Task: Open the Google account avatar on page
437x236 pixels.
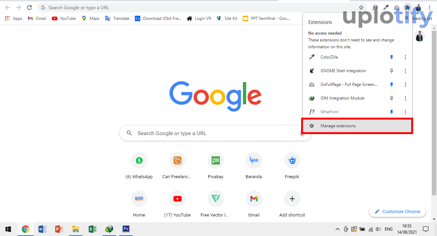Action: (x=420, y=36)
